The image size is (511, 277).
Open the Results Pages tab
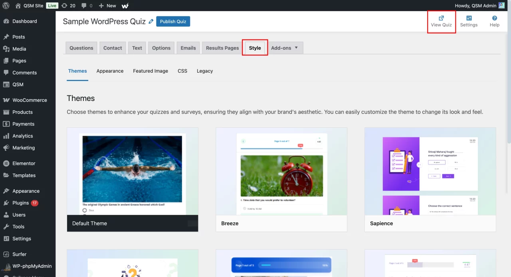[x=222, y=48]
